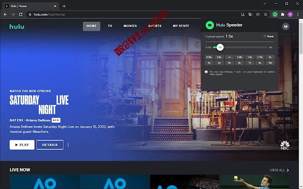Choose the 7x speed preset
Viewport: 303px width, 189px height.
pyautogui.click(x=250, y=63)
